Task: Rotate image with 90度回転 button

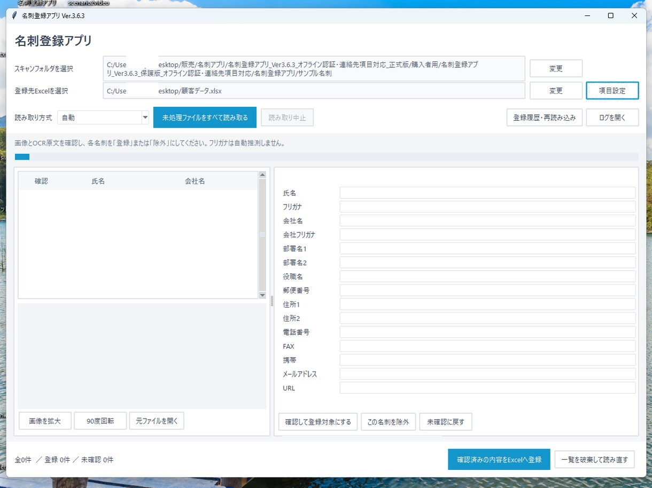Action: (100, 421)
